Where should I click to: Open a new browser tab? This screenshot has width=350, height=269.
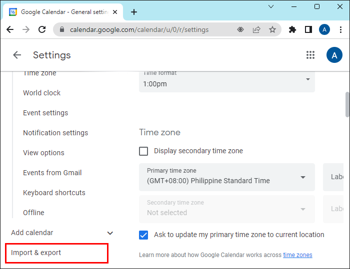click(x=134, y=12)
